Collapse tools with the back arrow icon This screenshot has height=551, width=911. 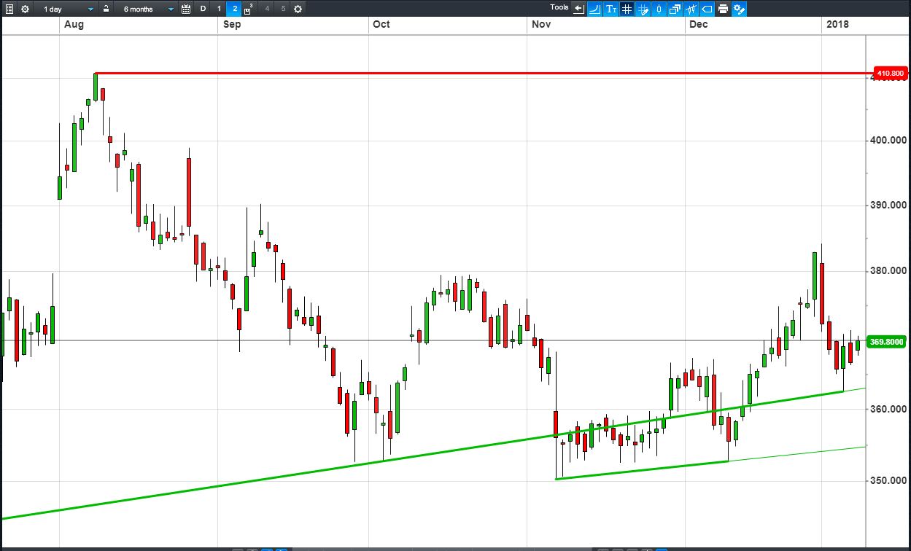click(579, 9)
